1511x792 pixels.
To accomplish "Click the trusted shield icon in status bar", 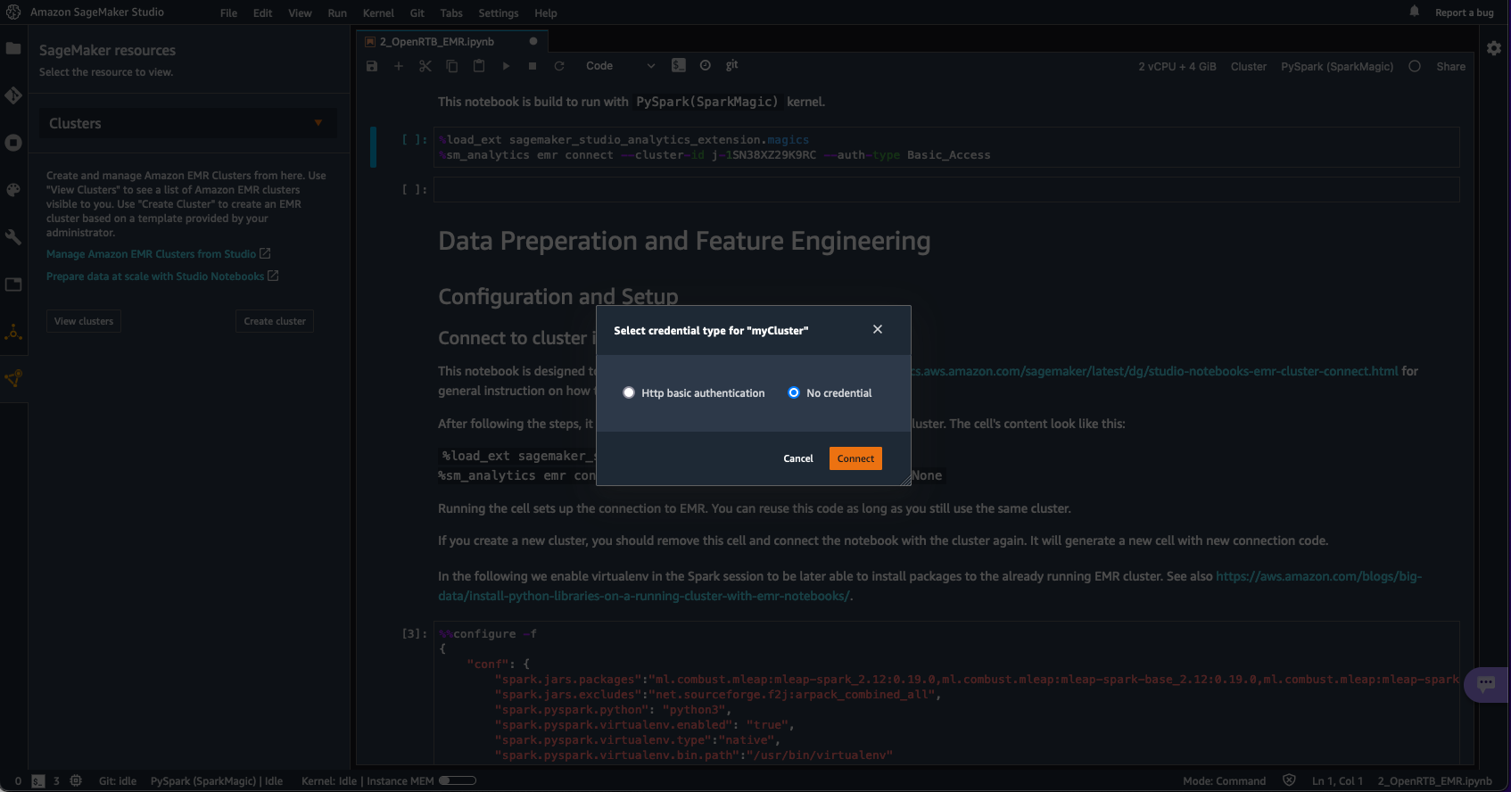I will [x=1289, y=780].
